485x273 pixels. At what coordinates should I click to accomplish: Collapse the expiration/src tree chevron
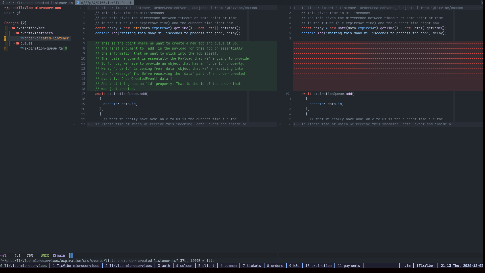click(10, 28)
